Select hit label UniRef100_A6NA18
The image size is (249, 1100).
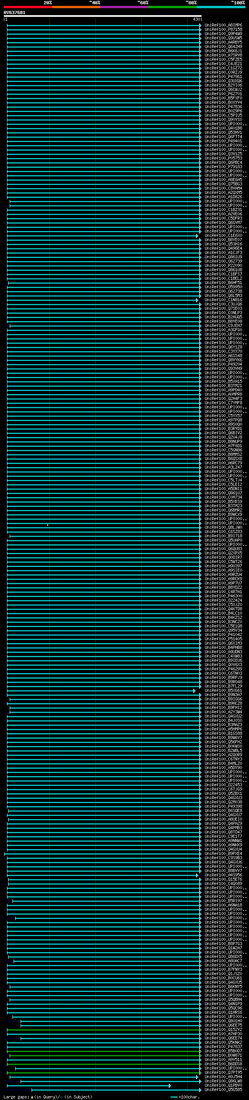coord(223,905)
